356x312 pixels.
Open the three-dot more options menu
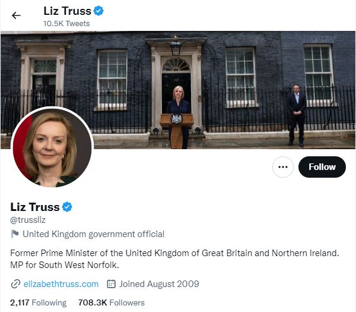tap(282, 167)
